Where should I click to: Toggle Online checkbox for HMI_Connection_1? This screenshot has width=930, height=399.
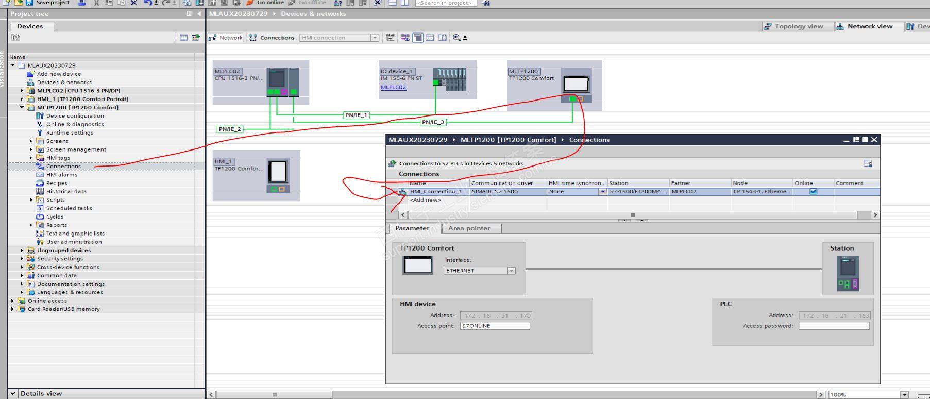pos(813,191)
